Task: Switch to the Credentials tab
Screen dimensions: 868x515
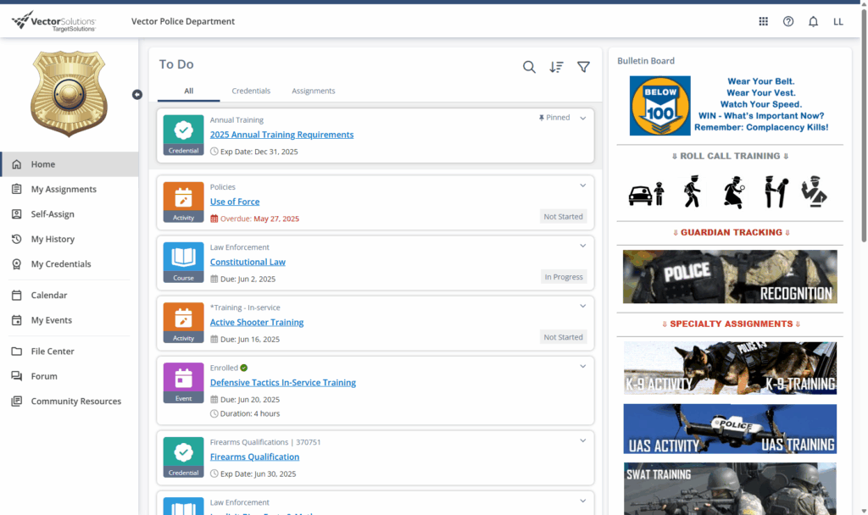Action: [x=251, y=91]
